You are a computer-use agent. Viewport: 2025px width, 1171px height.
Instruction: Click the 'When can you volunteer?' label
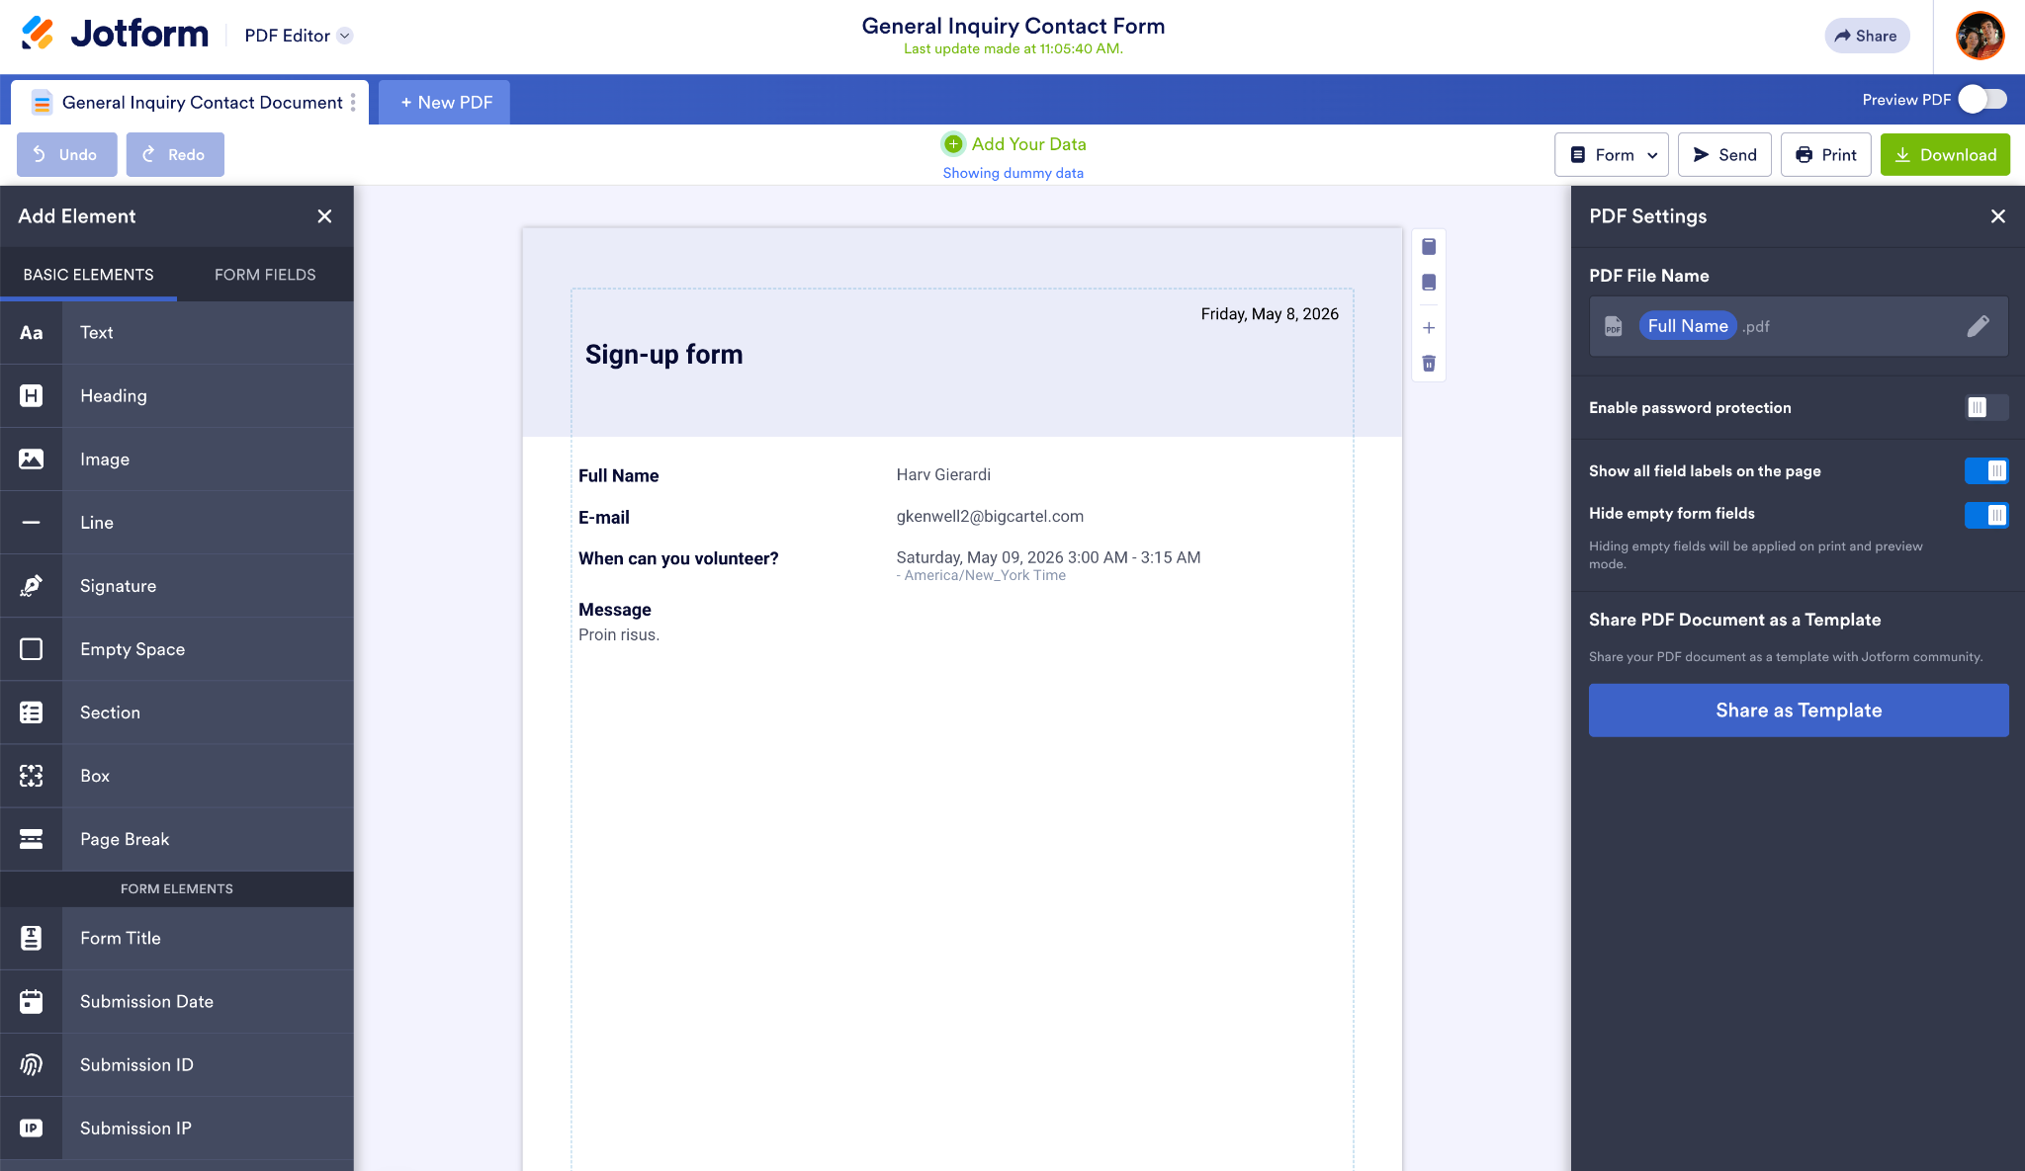coord(678,559)
